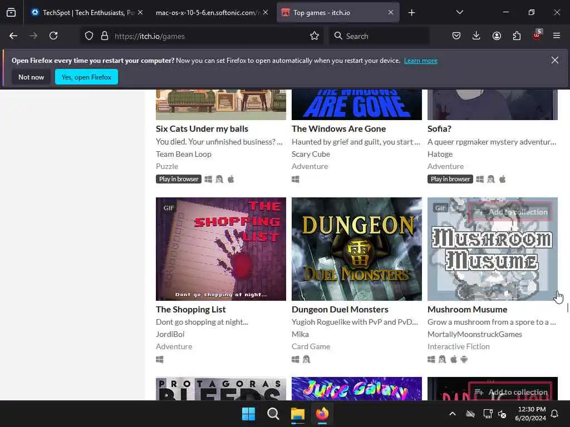Open Mushroom Musume title link

pos(468,309)
